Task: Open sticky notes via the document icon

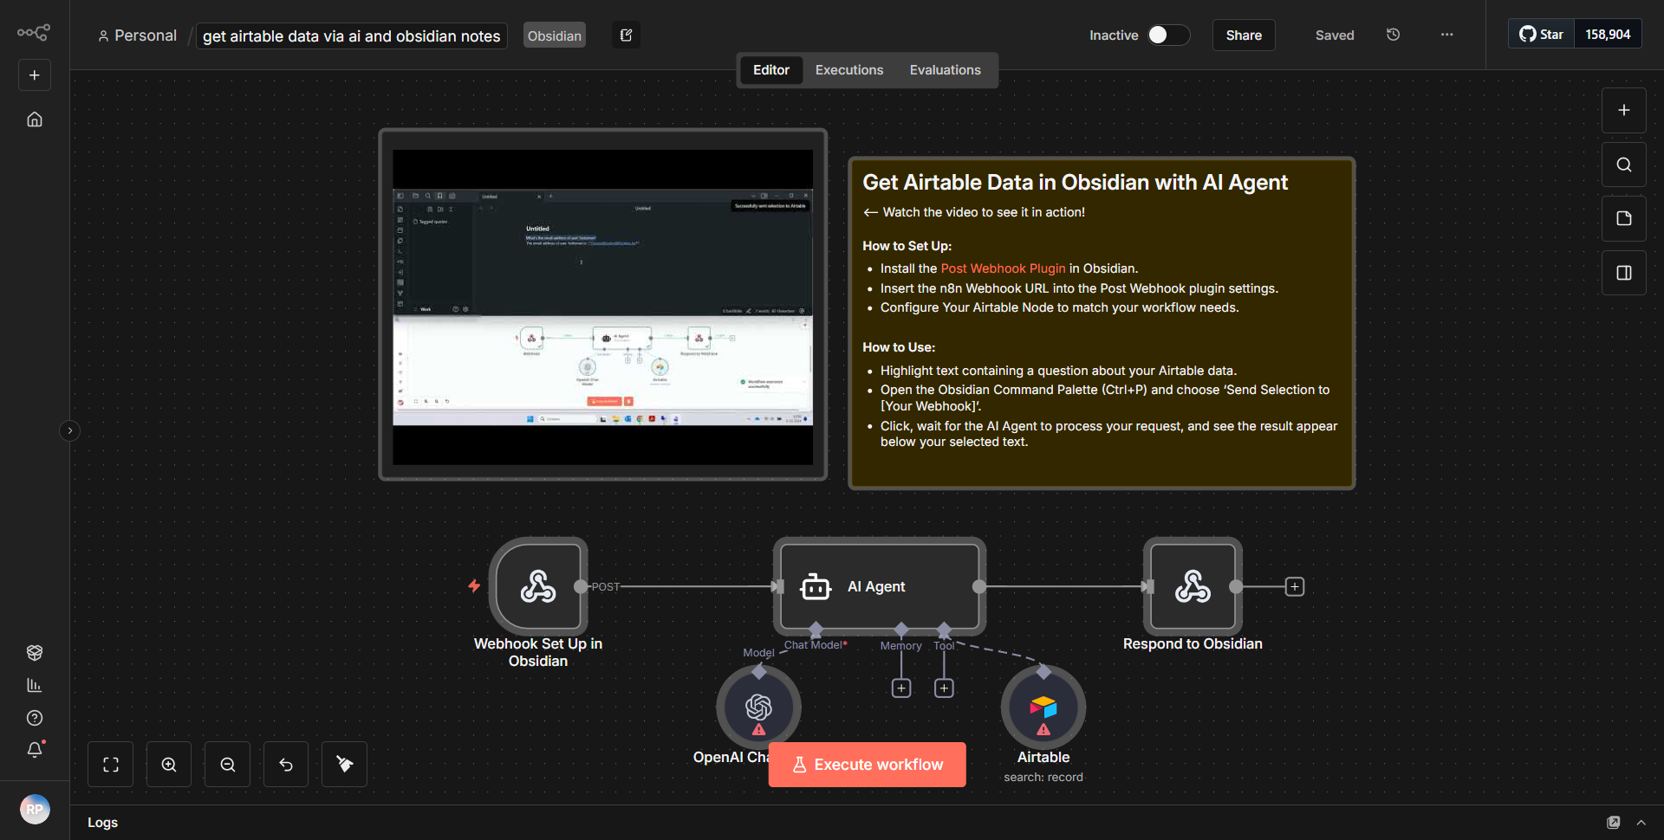Action: pyautogui.click(x=1623, y=218)
